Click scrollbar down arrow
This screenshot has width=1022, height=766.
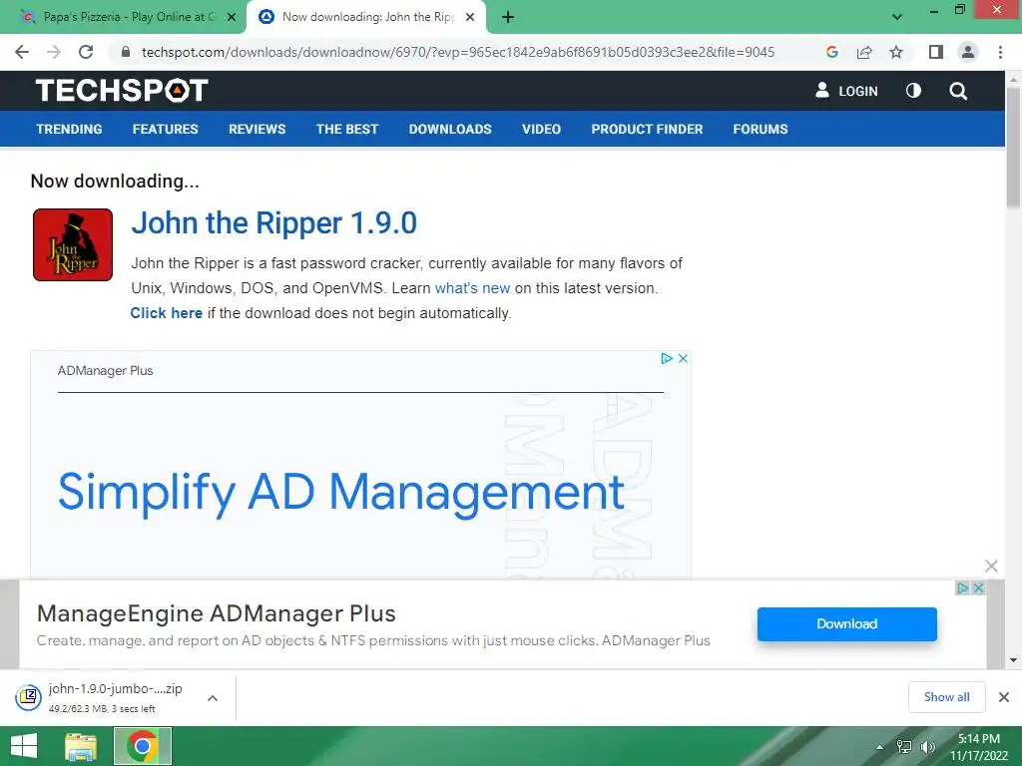(x=1013, y=660)
